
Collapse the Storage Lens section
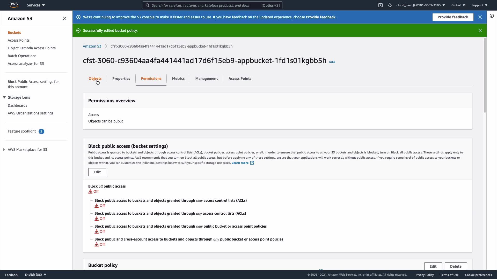click(x=4, y=97)
